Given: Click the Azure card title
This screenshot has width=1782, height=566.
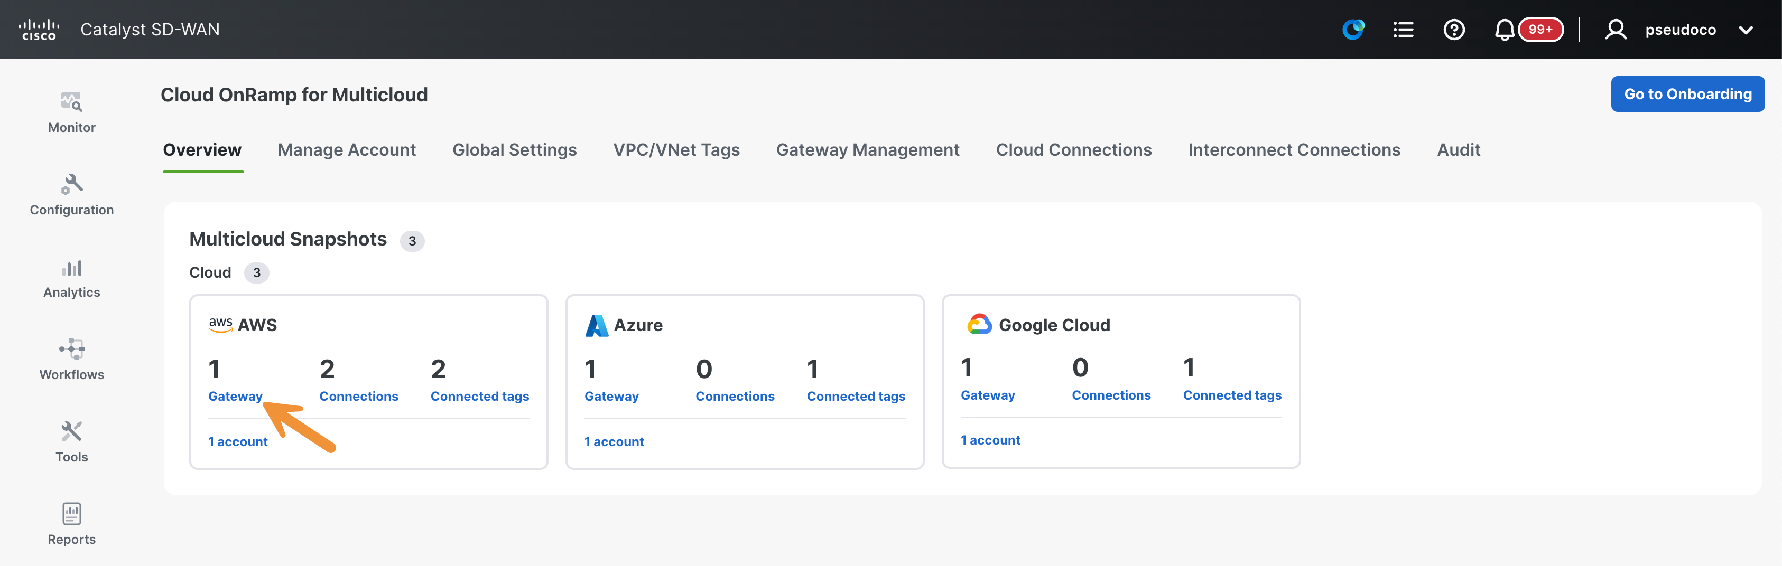Looking at the screenshot, I should [638, 325].
